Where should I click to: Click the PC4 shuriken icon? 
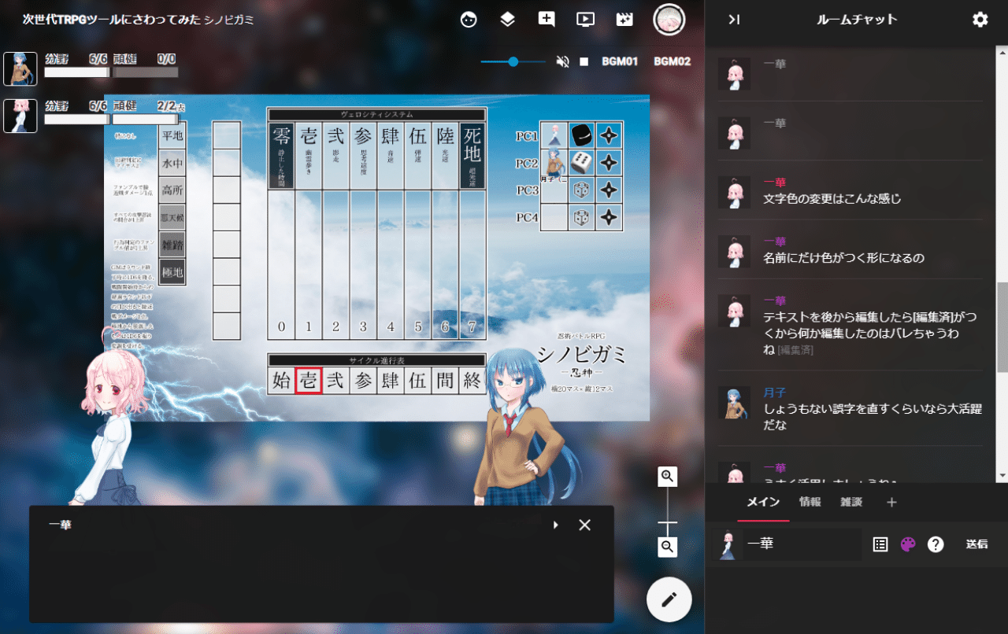pyautogui.click(x=609, y=217)
